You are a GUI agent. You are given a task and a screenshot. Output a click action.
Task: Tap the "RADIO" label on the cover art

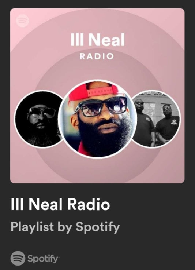(x=97, y=56)
